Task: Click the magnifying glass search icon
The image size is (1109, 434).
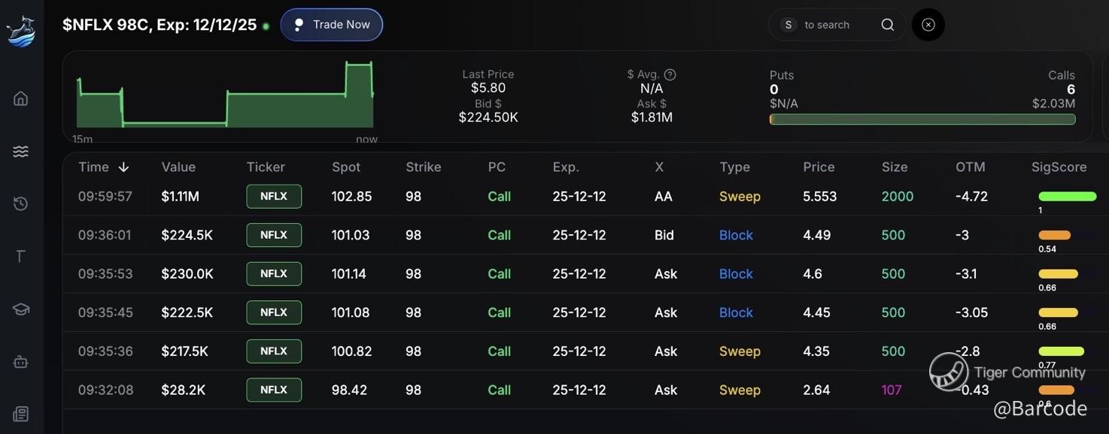Action: tap(888, 25)
